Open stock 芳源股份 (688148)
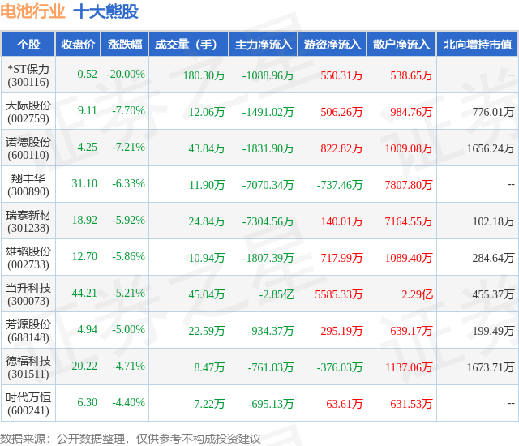The width and height of the screenshot is (519, 446). coord(28,331)
